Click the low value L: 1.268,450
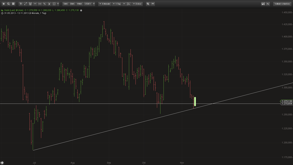The height and width of the screenshot is (165, 293). 58,10
